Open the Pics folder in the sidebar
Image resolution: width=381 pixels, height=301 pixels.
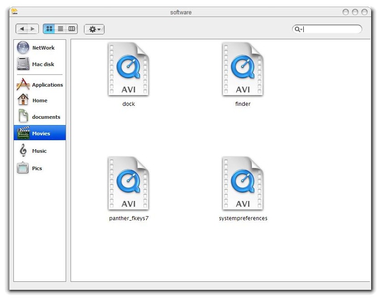[38, 168]
